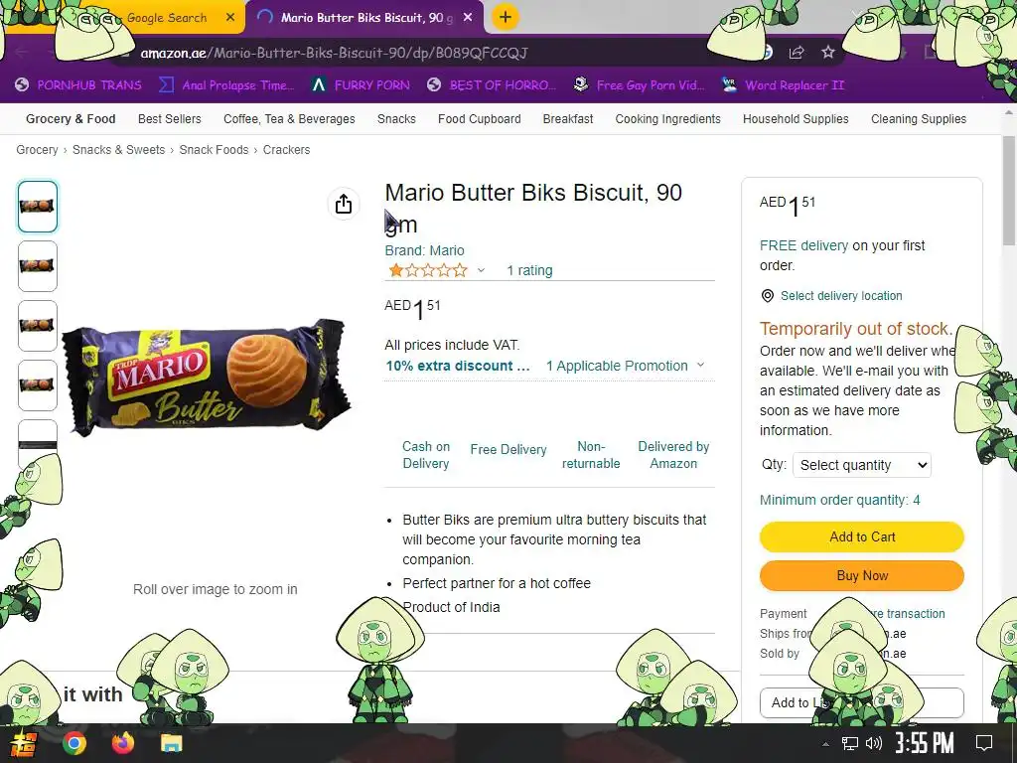Screen dimensions: 1017x763
Task: Bookmark this page with the star icon
Action: 827,53
